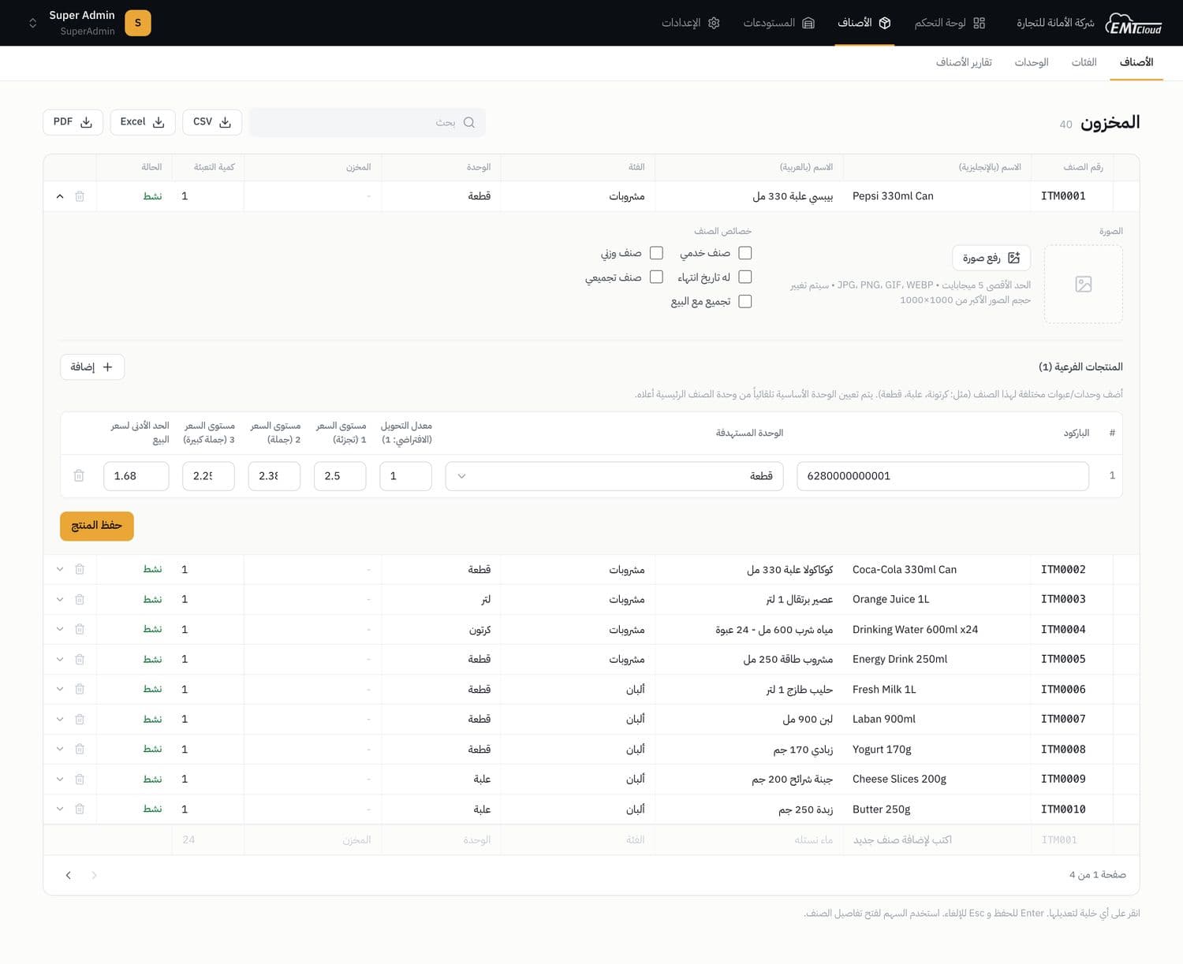This screenshot has height=964, width=1183.
Task: Delete the Cheese Slices 200g item
Action: (x=80, y=779)
